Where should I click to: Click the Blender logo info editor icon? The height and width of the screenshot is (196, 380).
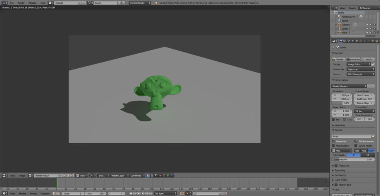click(4, 3)
